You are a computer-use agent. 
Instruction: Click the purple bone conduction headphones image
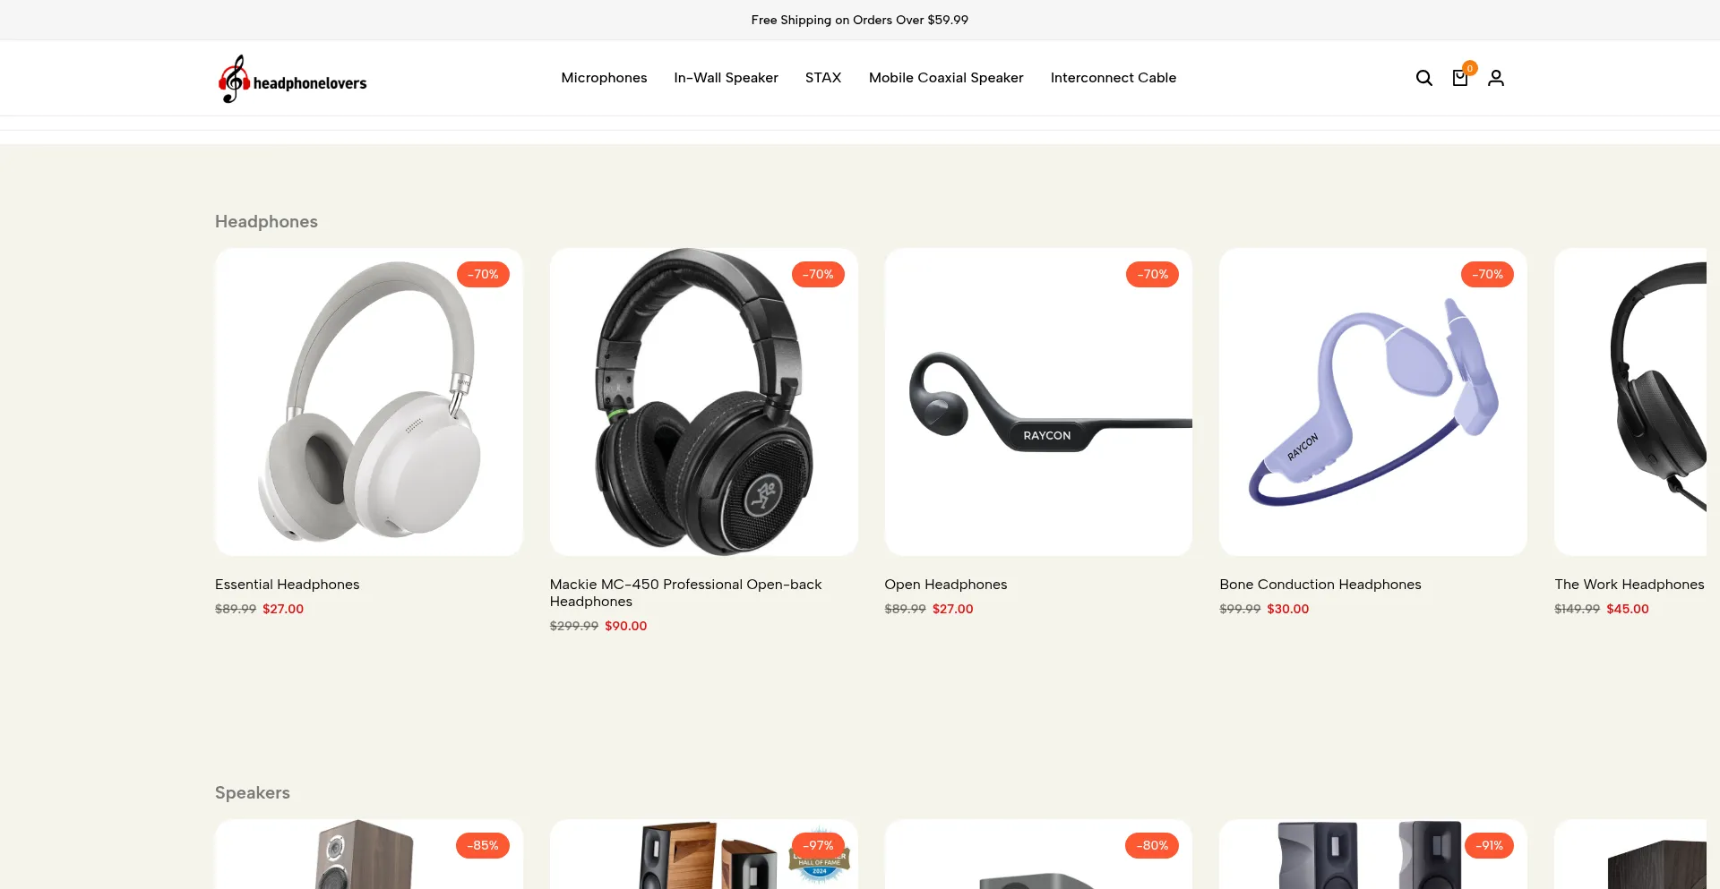[1373, 402]
